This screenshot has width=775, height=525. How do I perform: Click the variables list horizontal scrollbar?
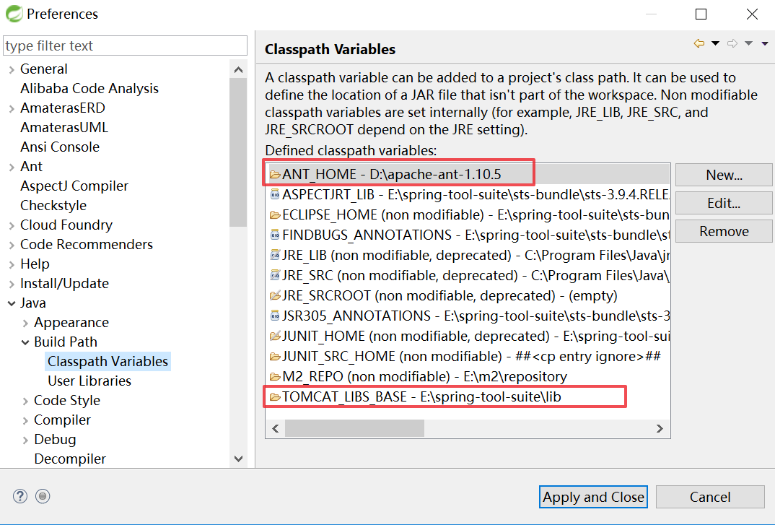click(354, 428)
